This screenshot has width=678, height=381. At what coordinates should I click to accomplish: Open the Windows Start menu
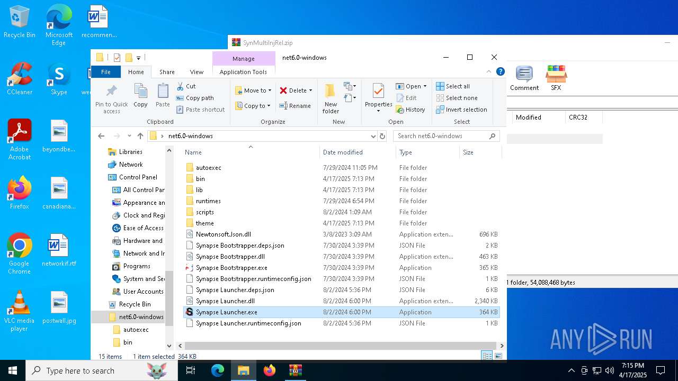coord(13,370)
